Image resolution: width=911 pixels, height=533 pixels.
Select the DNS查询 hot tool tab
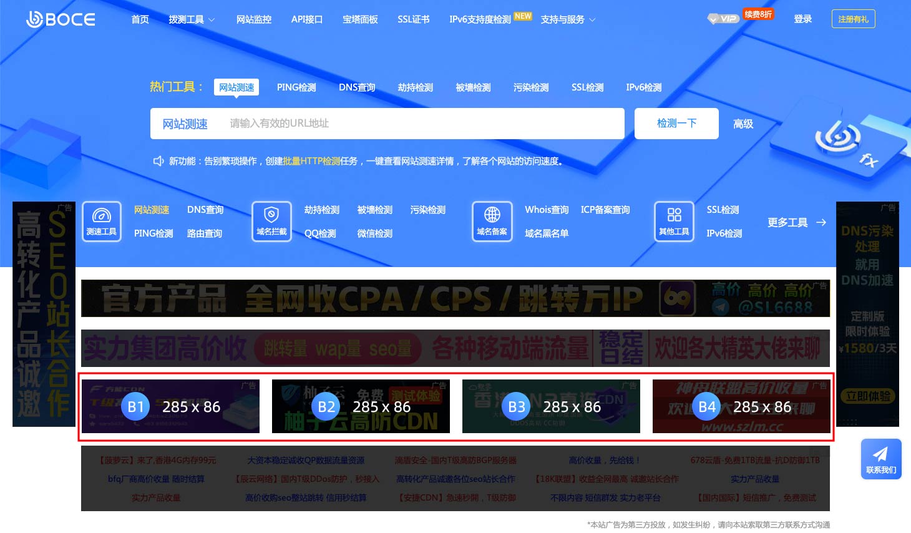(x=357, y=87)
